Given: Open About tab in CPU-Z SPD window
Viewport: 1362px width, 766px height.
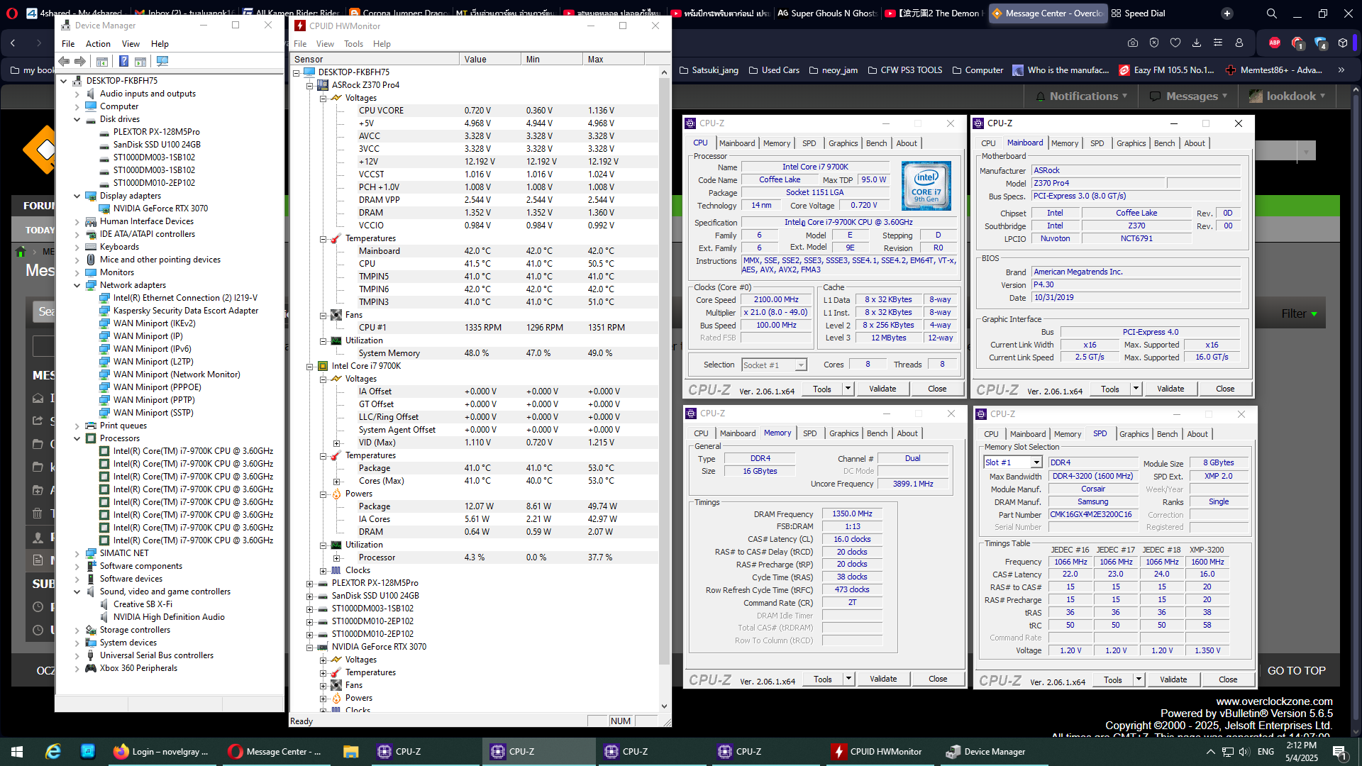Looking at the screenshot, I should coord(1197,434).
